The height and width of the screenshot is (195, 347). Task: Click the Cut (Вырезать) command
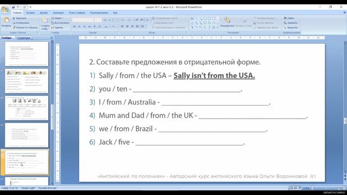tap(20, 18)
